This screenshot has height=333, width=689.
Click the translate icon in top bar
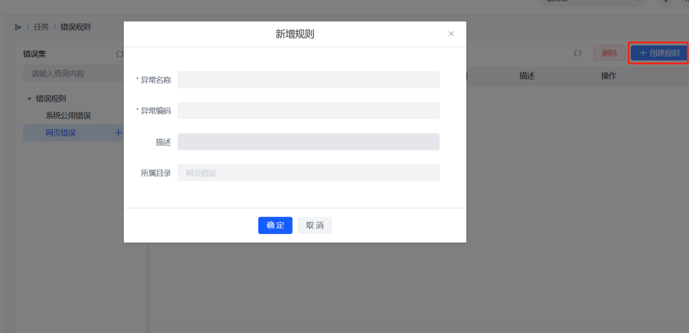pos(664,2)
